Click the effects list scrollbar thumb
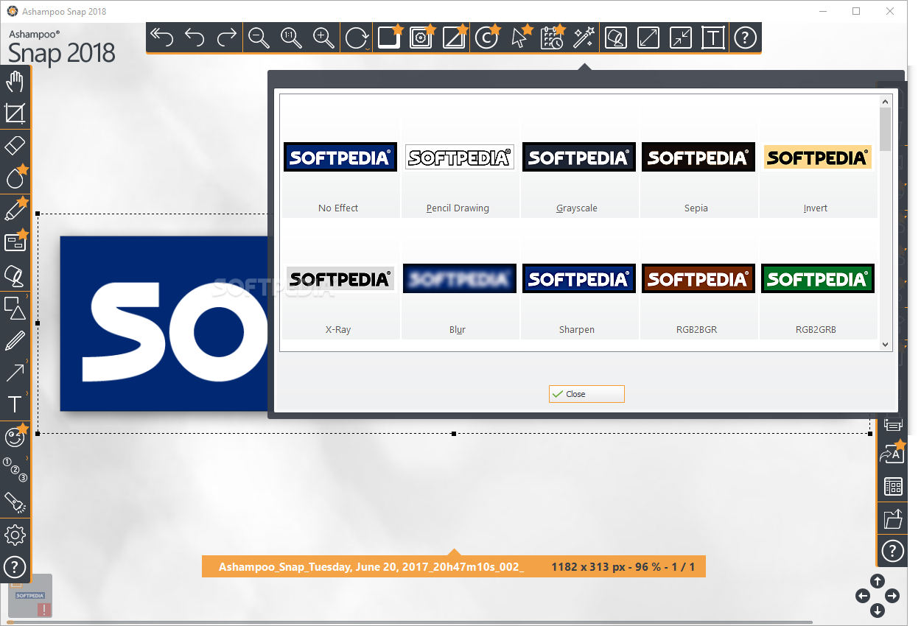Image resolution: width=921 pixels, height=626 pixels. coord(886,129)
